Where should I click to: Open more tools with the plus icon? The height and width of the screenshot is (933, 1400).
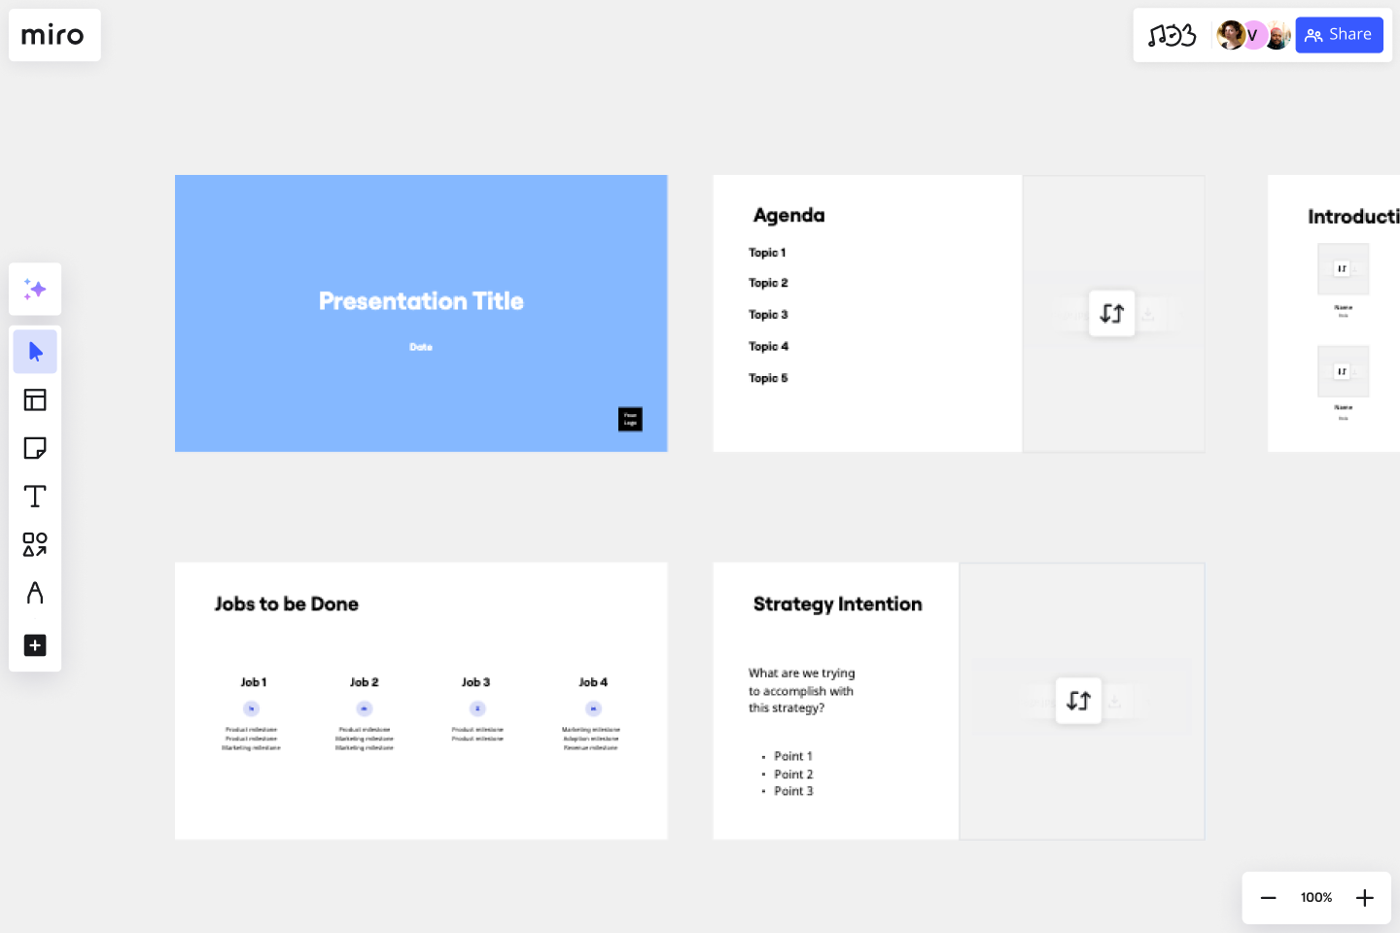click(35, 645)
